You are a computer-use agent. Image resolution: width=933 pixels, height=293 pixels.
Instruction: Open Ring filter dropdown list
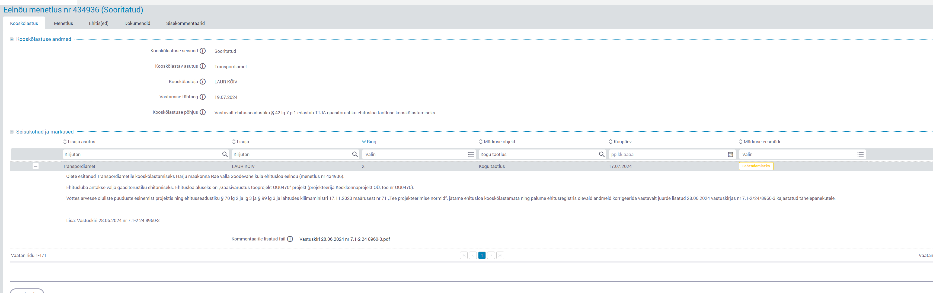471,154
